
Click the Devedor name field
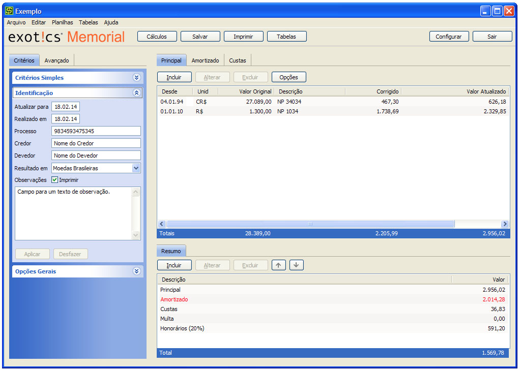(x=96, y=156)
